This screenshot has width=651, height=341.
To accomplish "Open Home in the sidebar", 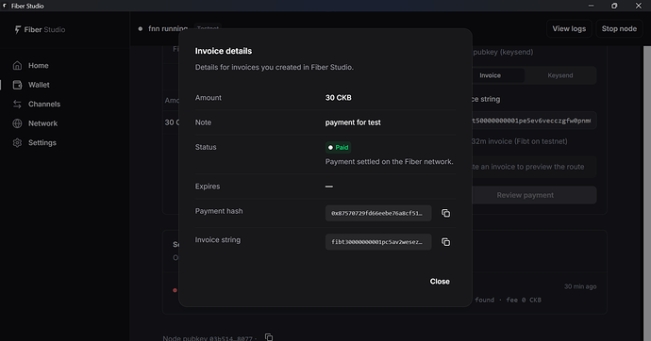I will 38,65.
